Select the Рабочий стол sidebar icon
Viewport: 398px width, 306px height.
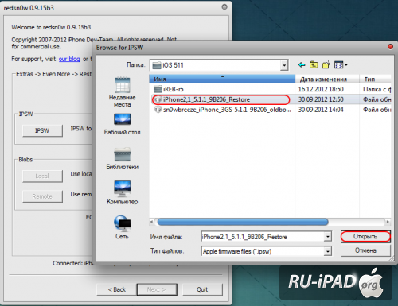[122, 124]
